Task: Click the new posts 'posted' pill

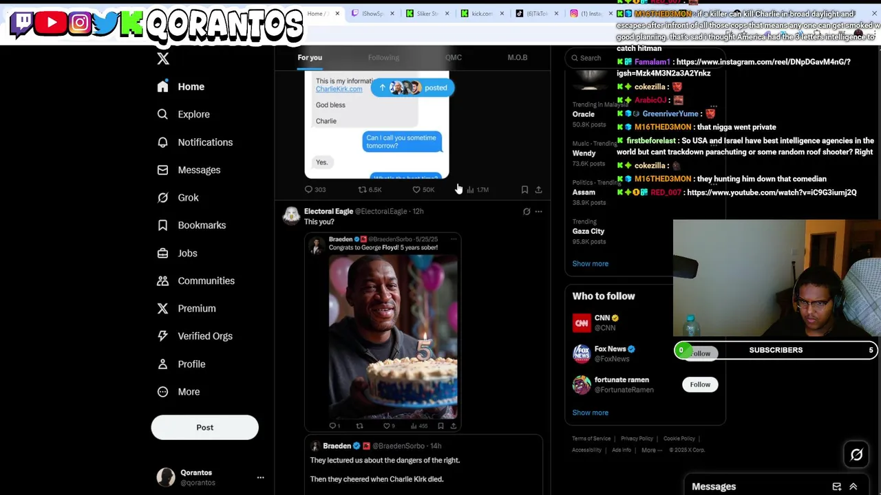Action: [412, 87]
